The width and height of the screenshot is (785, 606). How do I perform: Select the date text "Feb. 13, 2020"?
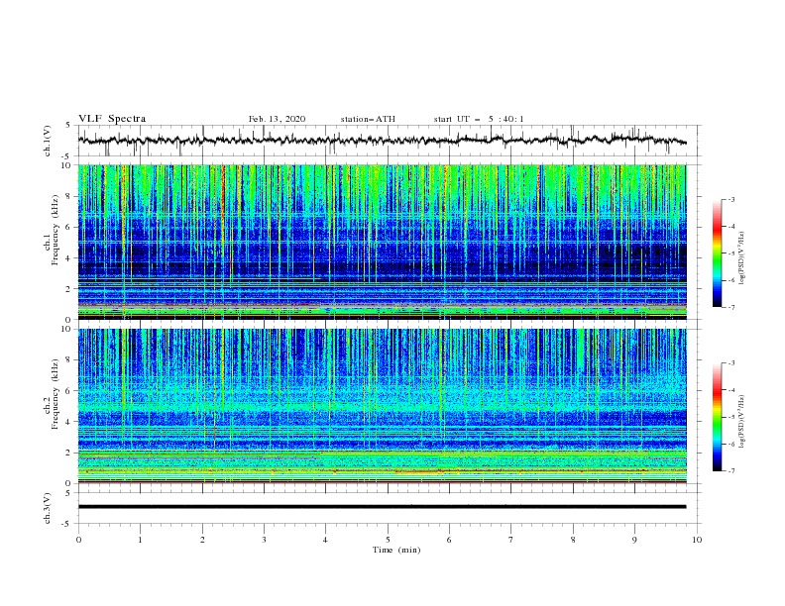[x=277, y=119]
